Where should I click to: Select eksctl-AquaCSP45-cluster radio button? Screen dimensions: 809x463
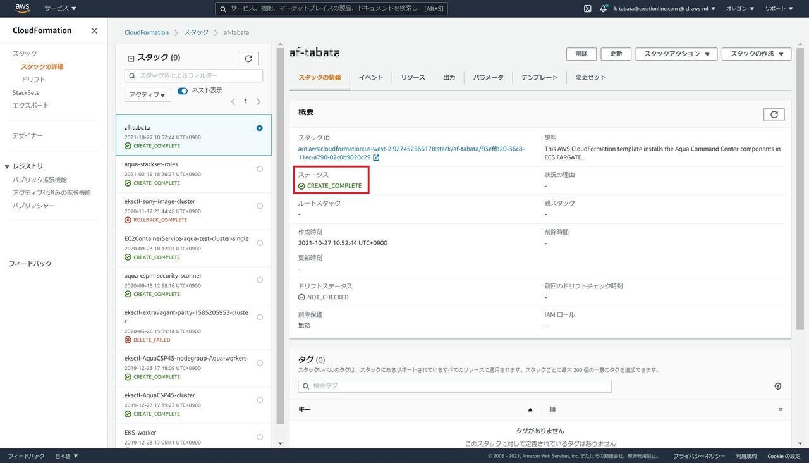coord(260,400)
